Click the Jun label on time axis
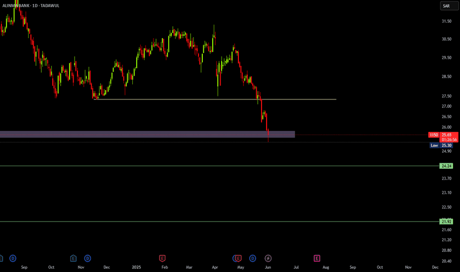This screenshot has height=272, width=460. pyautogui.click(x=268, y=267)
